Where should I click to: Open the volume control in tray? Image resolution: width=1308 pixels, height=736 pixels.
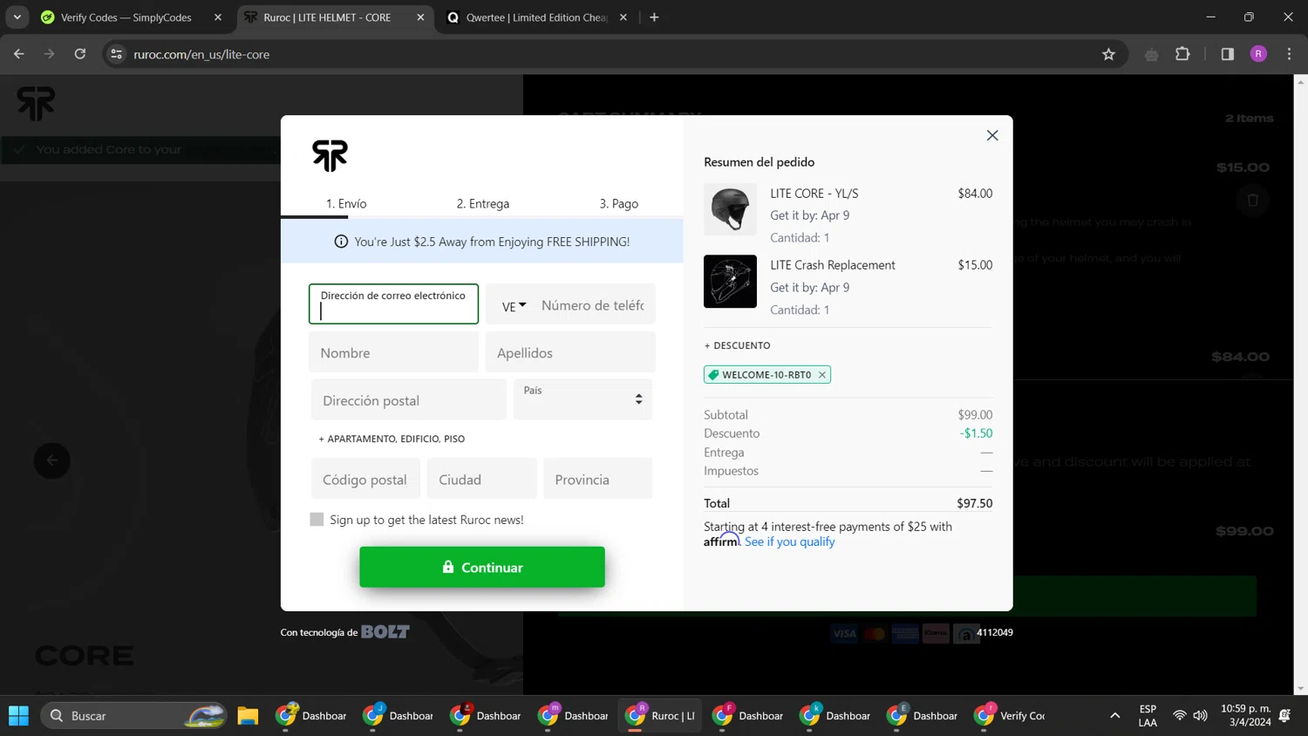tap(1201, 716)
